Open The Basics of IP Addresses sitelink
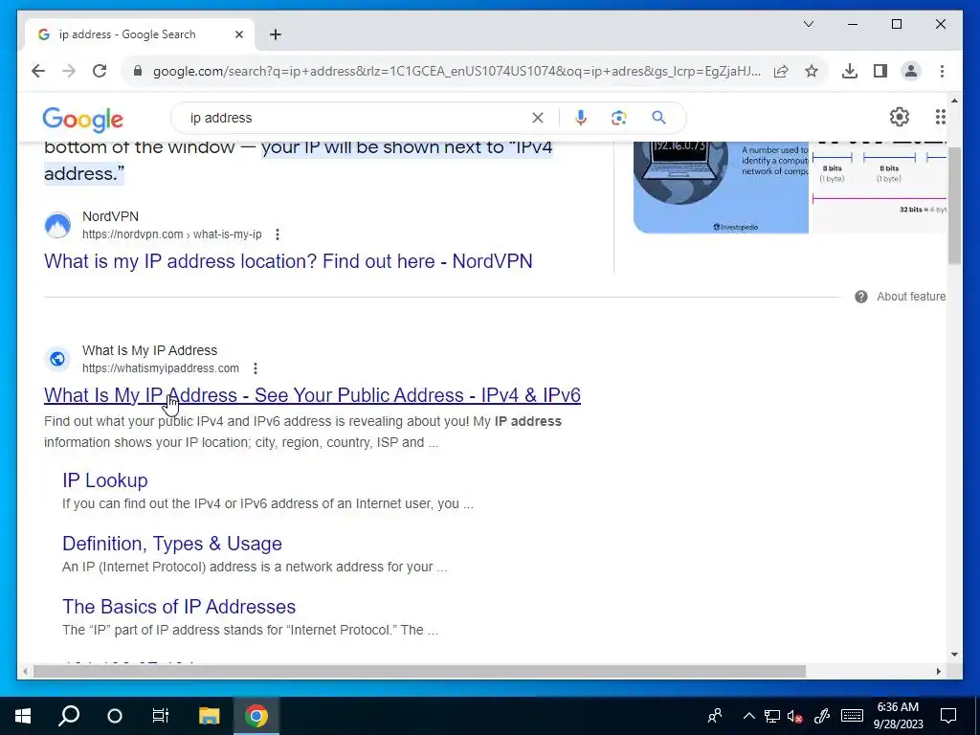 179,606
